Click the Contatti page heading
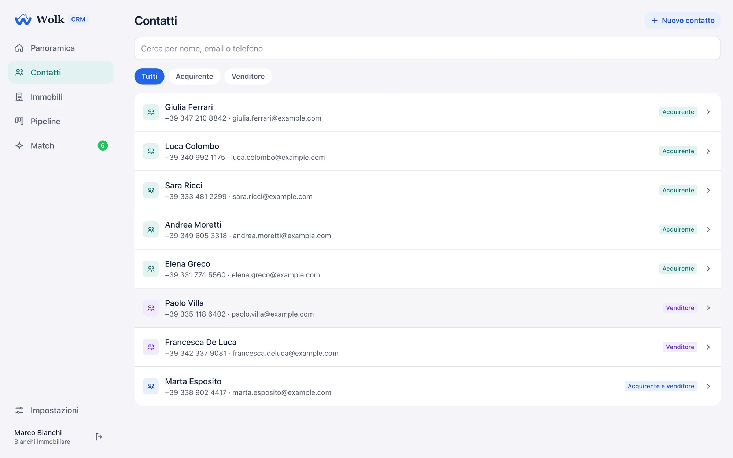This screenshot has height=458, width=733. pyautogui.click(x=156, y=21)
